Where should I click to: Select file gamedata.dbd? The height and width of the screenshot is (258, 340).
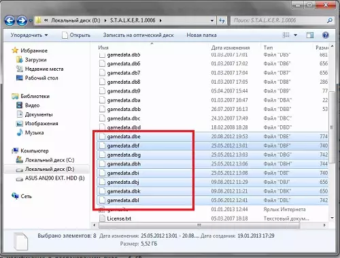tap(124, 127)
